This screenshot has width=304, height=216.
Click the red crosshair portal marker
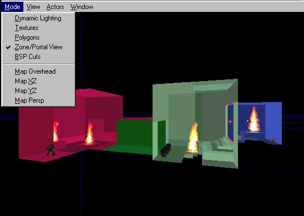tap(230, 122)
